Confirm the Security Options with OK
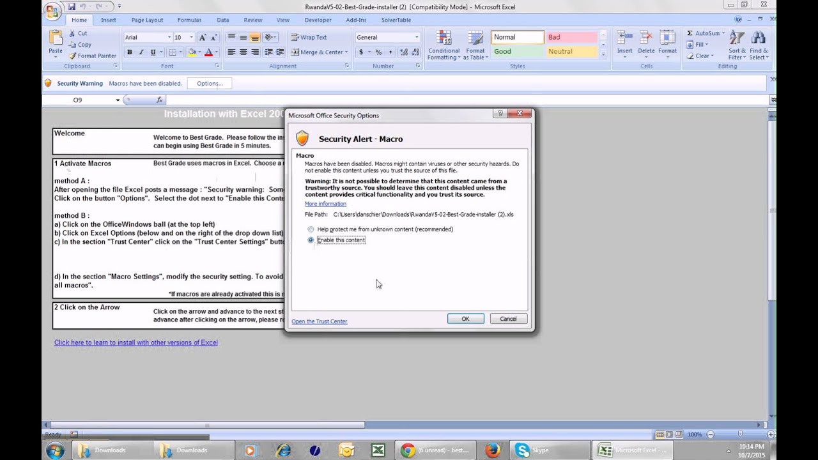The height and width of the screenshot is (460, 818). point(465,319)
